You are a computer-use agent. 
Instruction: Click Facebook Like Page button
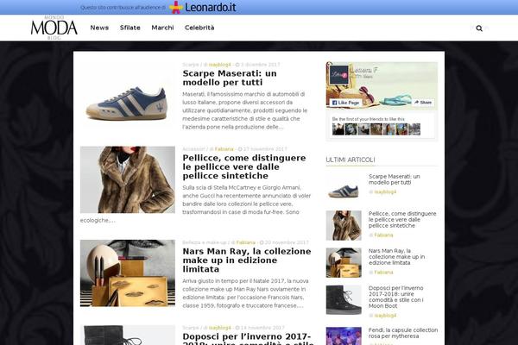[345, 103]
